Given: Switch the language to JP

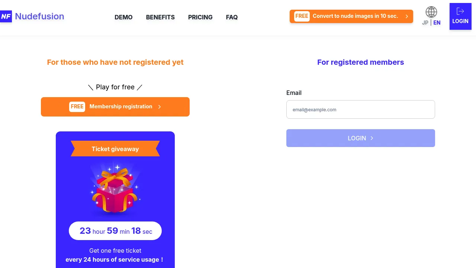Looking at the screenshot, I should point(425,23).
